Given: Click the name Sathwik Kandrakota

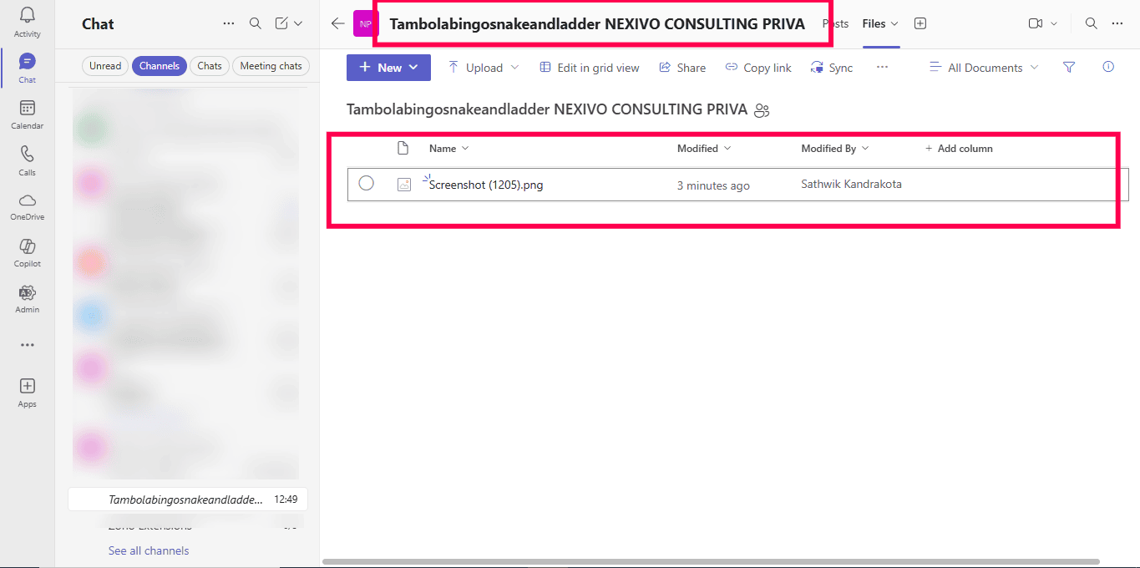Looking at the screenshot, I should pos(851,184).
